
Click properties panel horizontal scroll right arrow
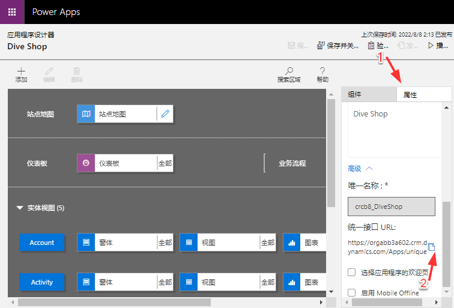click(x=437, y=302)
